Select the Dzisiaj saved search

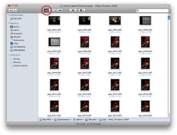pos(15,59)
